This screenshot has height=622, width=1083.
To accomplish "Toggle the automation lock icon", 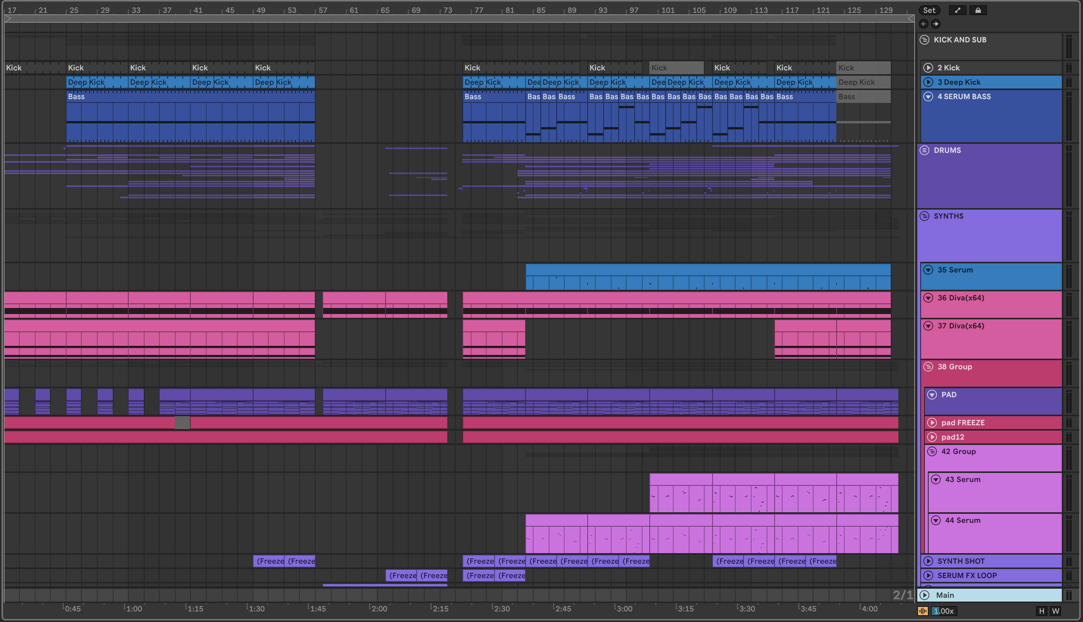I will tap(978, 10).
